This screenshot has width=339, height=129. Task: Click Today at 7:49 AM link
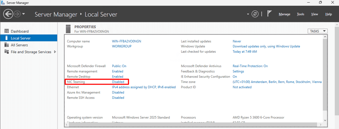point(245,52)
